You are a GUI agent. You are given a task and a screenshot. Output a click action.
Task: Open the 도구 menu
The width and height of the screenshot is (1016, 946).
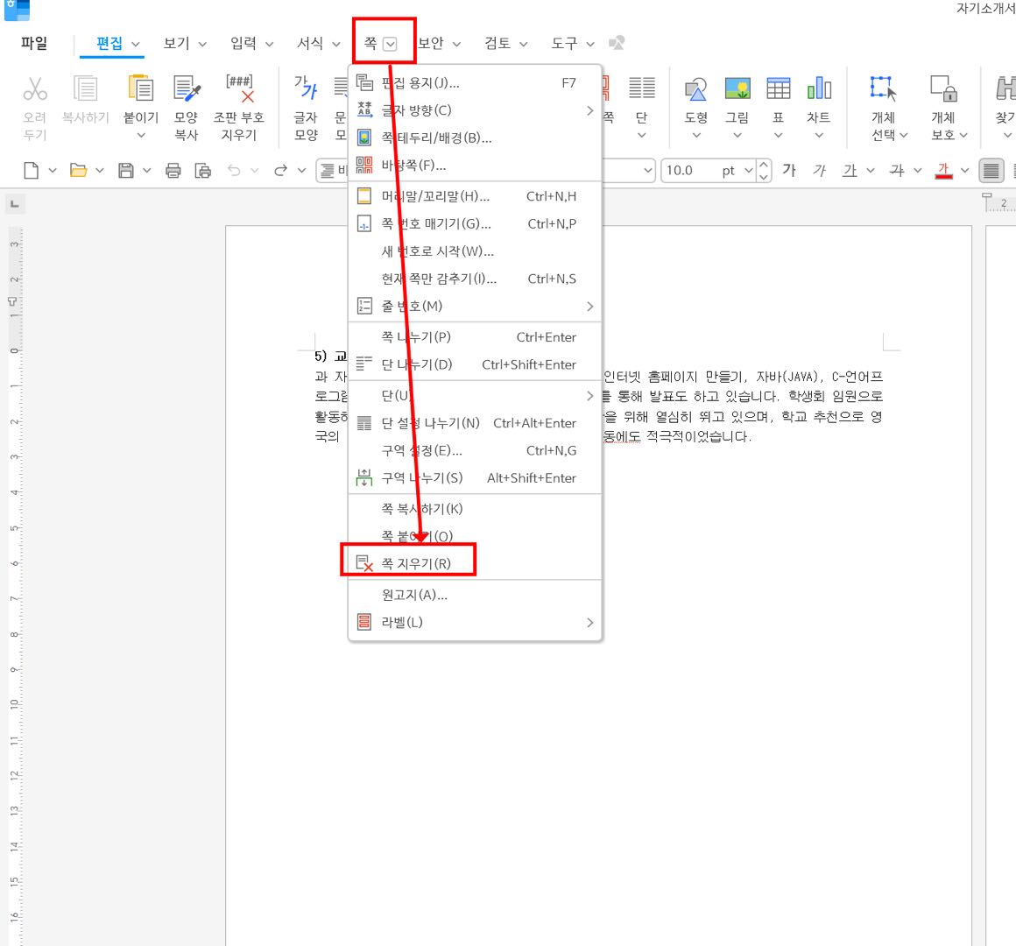pyautogui.click(x=564, y=43)
